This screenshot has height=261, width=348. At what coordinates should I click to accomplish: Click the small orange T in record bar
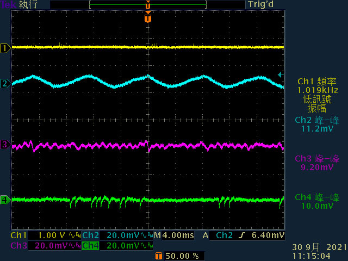click(x=148, y=5)
